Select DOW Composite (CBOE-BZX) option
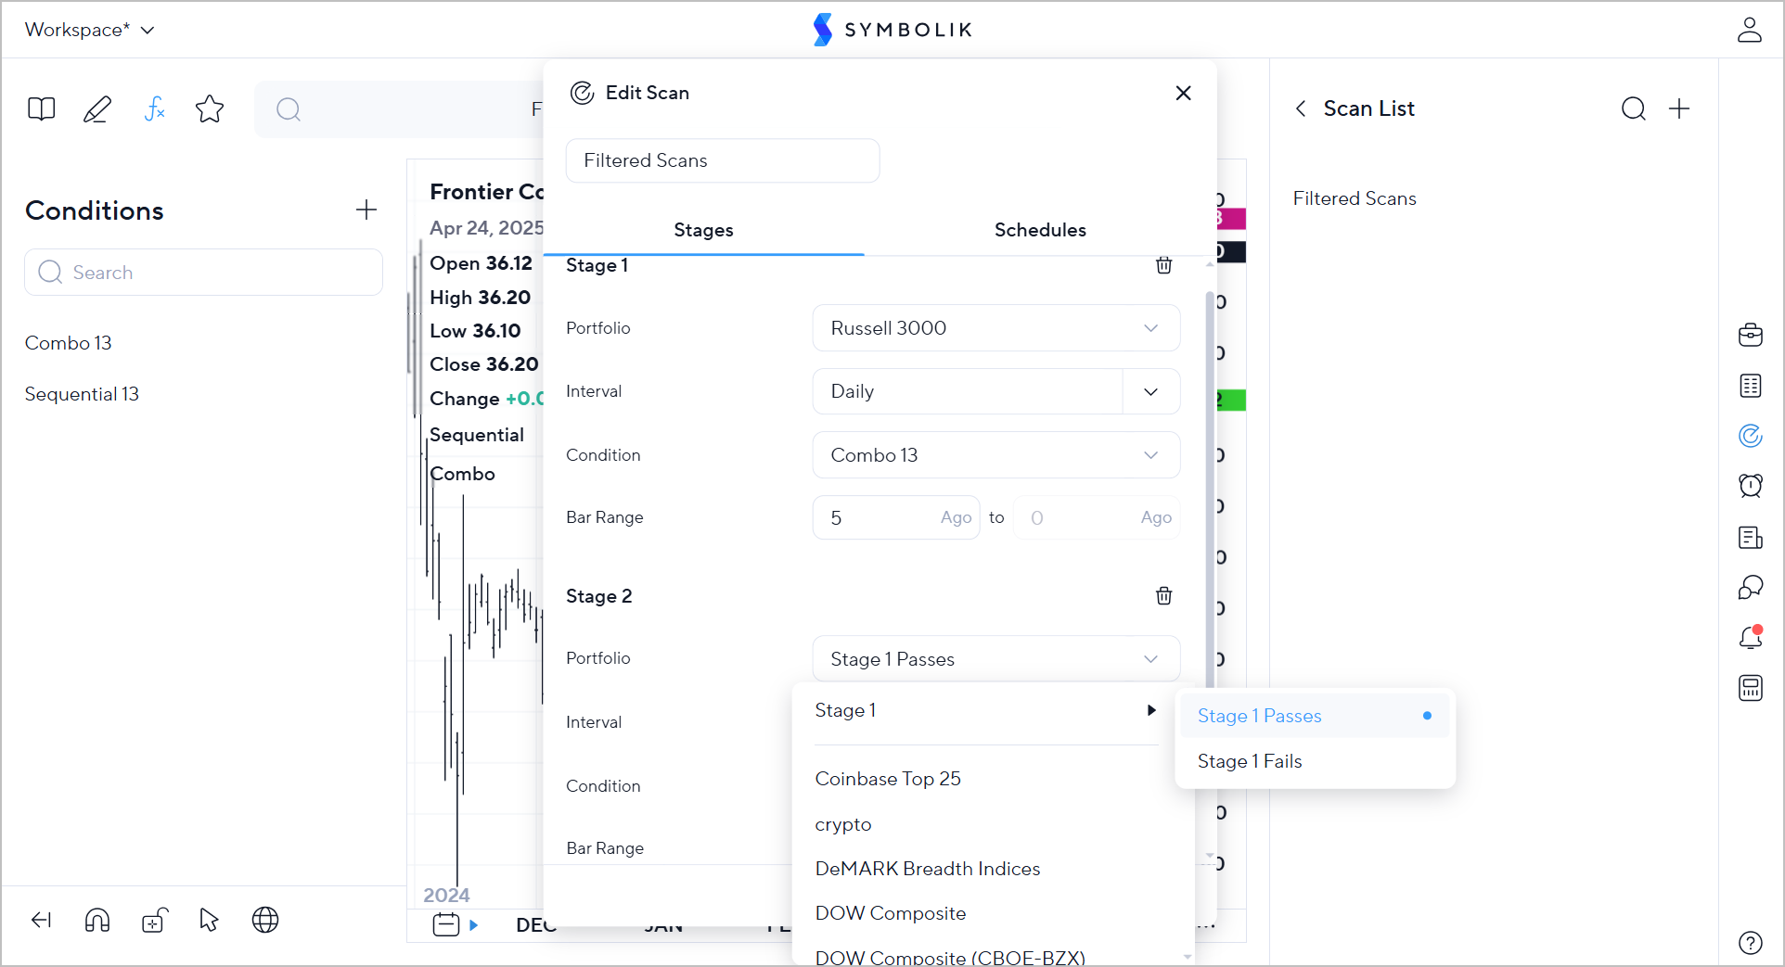The height and width of the screenshot is (967, 1785). 950,957
